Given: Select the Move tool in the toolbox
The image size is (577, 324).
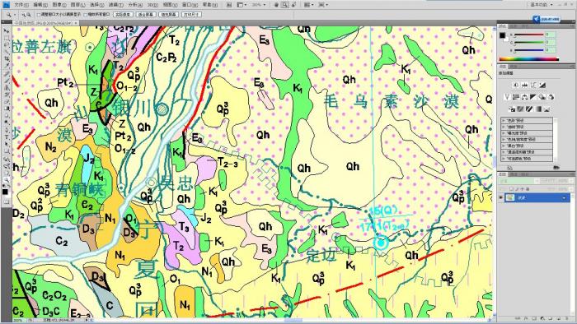Looking at the screenshot, I should click(x=6, y=30).
